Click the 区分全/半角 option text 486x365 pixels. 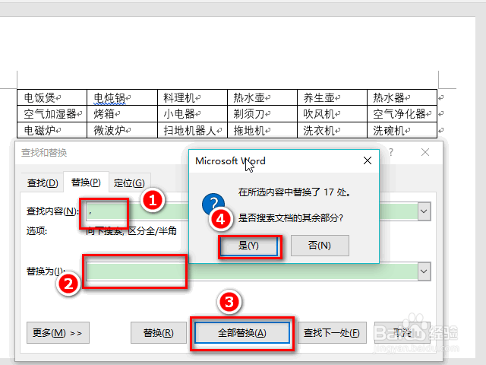point(152,231)
